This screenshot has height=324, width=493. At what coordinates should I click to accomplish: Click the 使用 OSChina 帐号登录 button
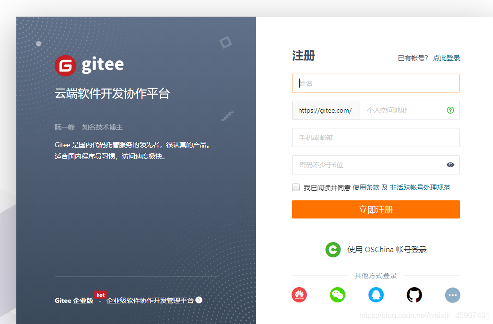[x=376, y=250]
